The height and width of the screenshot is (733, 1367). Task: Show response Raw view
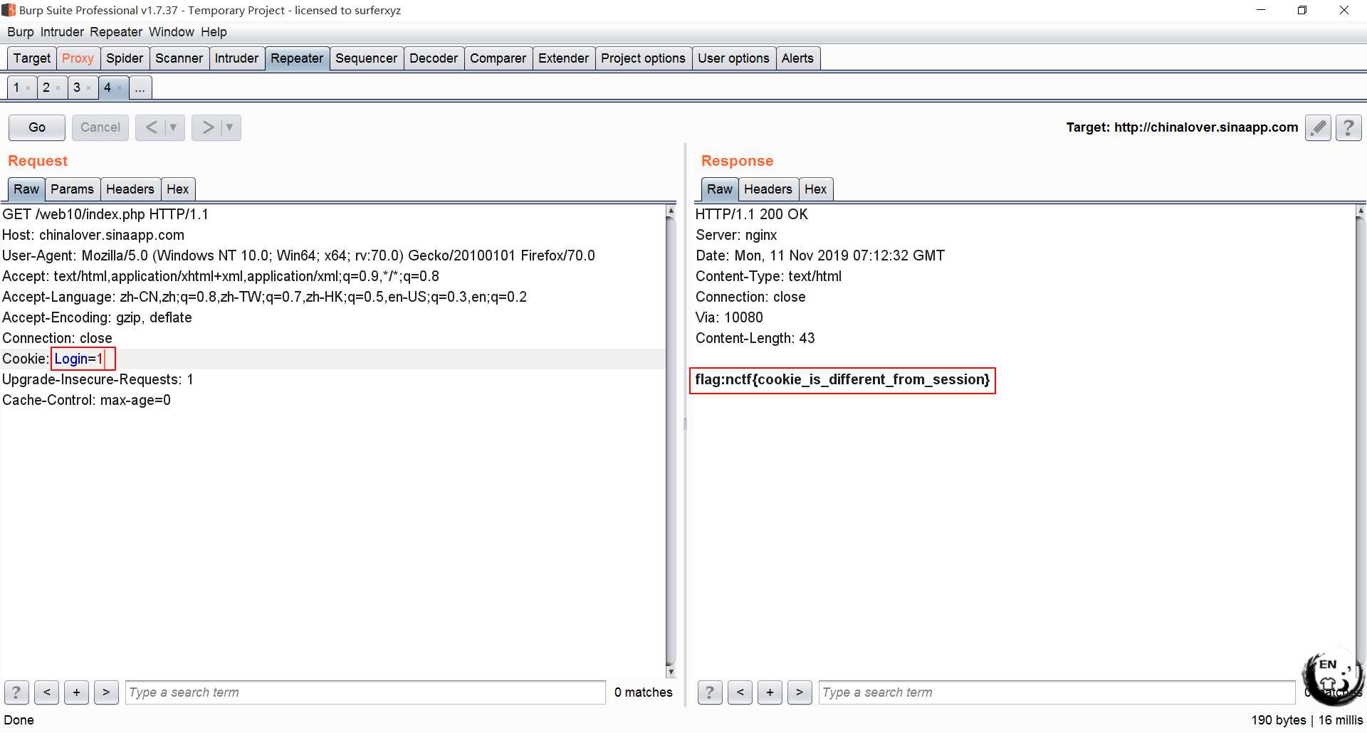[x=719, y=189]
